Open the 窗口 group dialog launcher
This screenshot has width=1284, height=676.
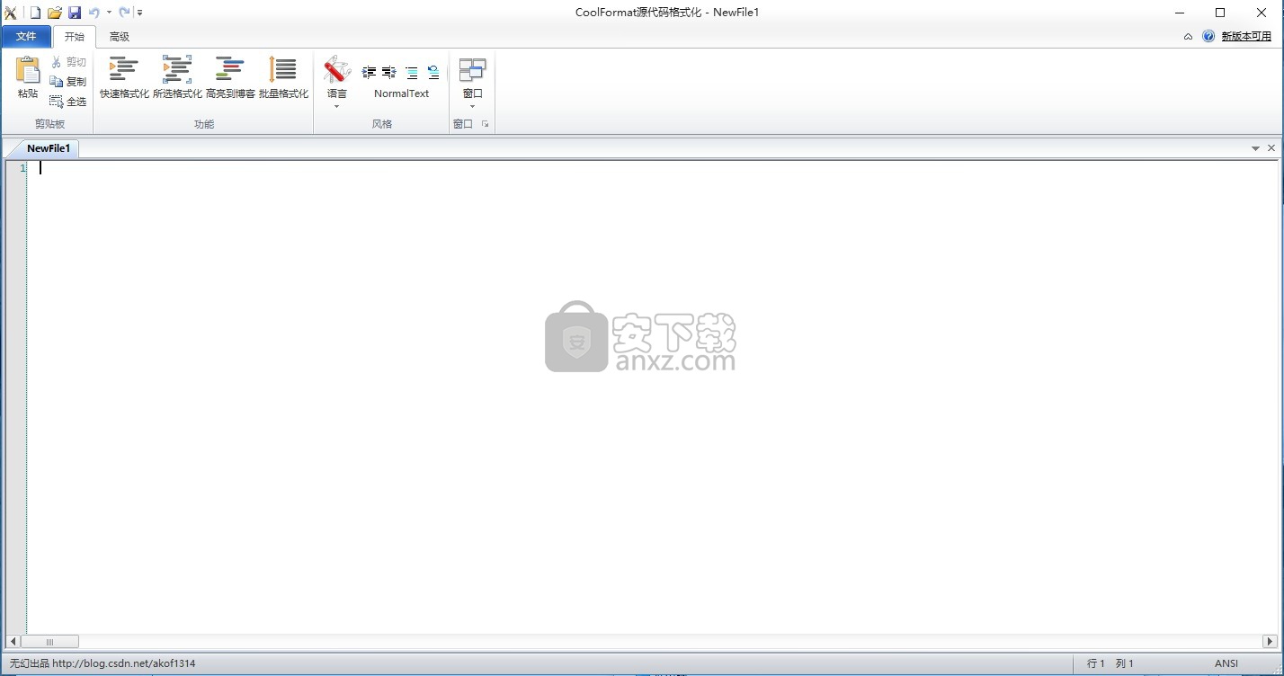(486, 124)
